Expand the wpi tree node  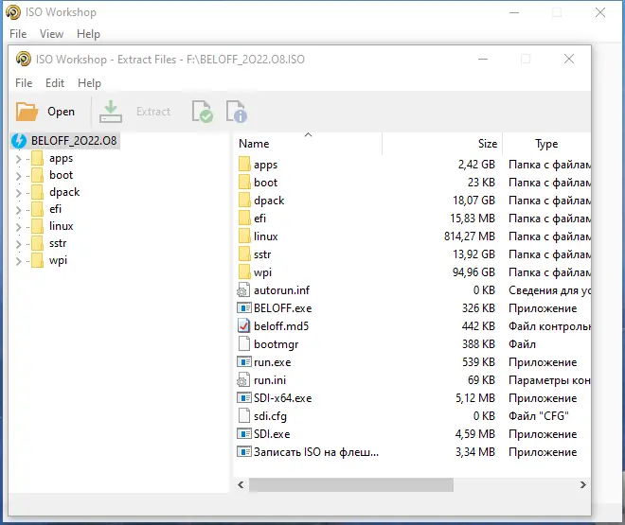[x=18, y=261]
